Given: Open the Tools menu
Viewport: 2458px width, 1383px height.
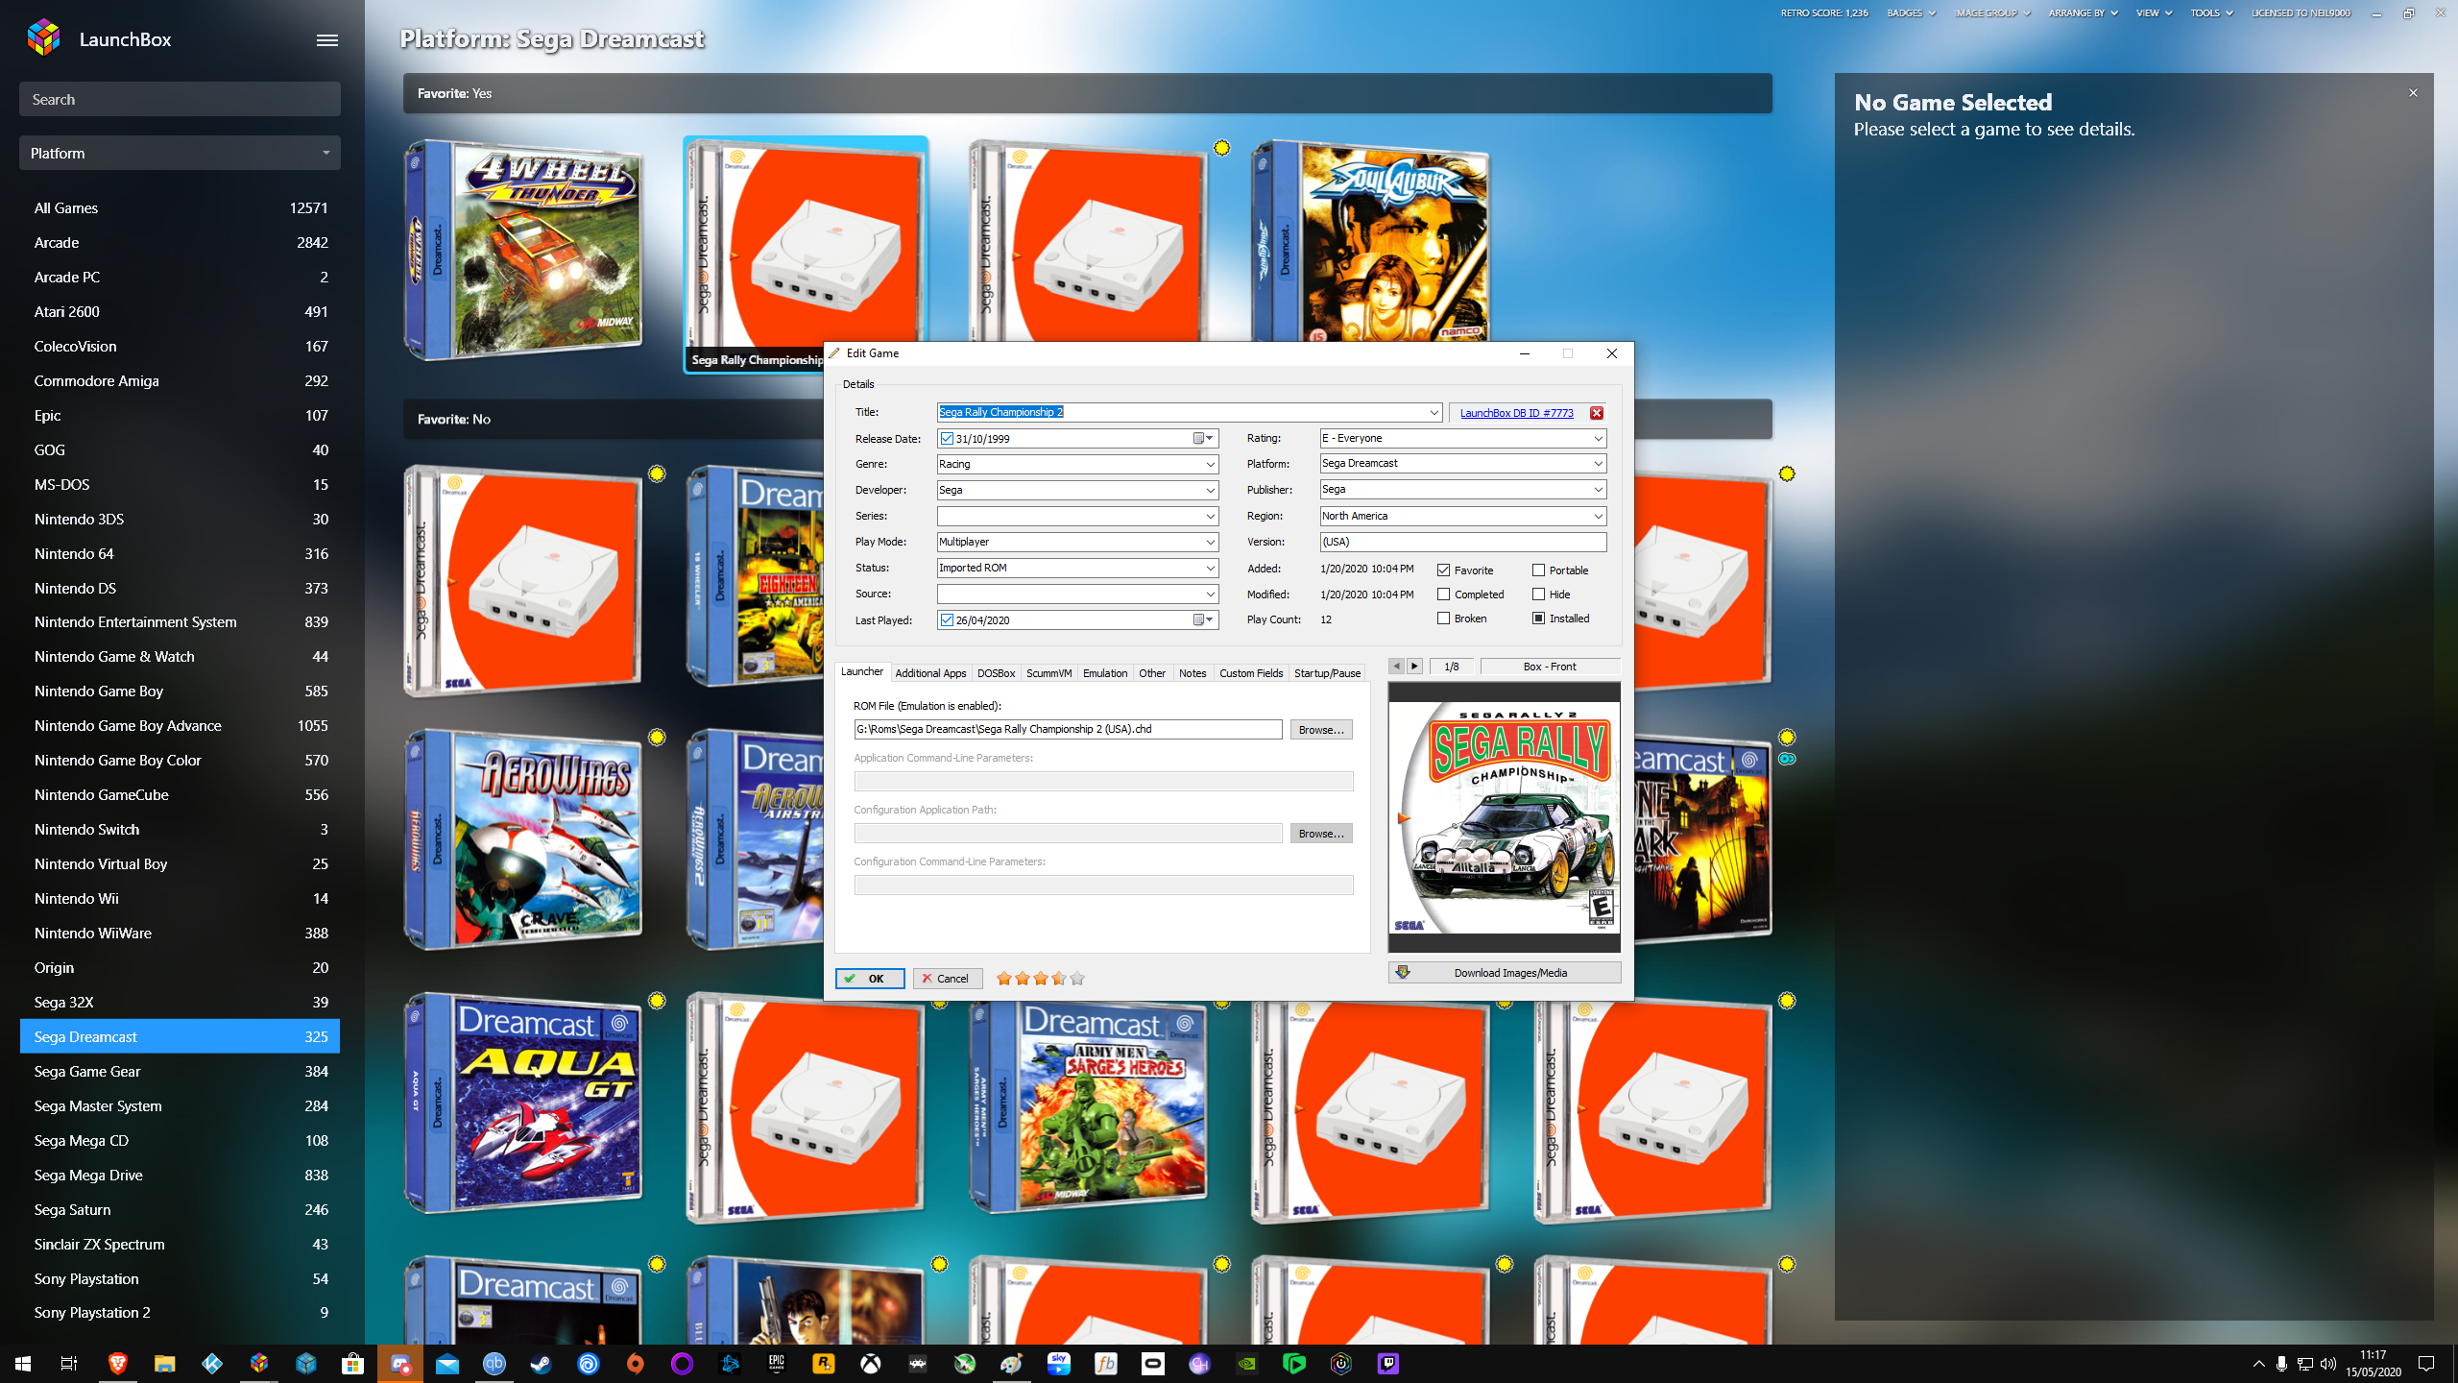Looking at the screenshot, I should [x=2211, y=13].
